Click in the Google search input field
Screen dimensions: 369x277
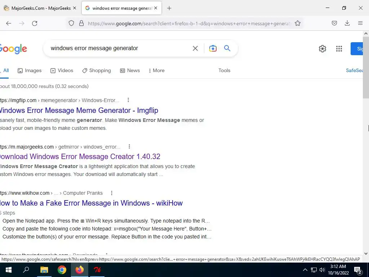[x=118, y=48]
